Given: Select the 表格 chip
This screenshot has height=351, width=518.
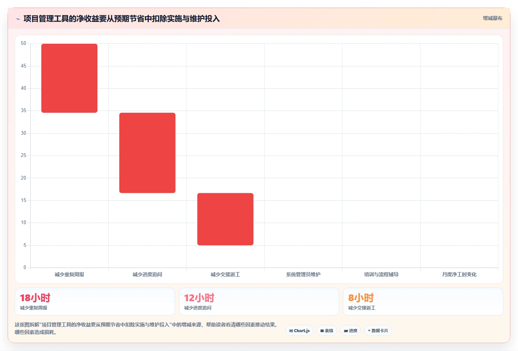Looking at the screenshot, I should (327, 331).
